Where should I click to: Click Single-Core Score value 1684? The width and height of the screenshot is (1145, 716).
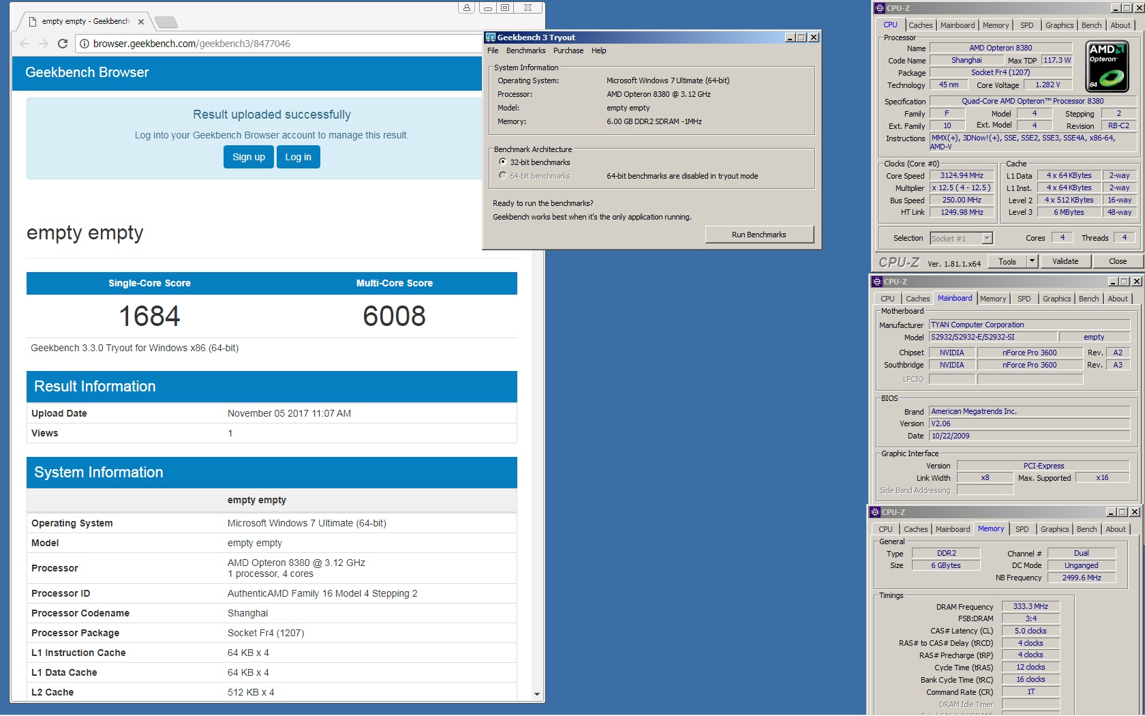coord(149,316)
